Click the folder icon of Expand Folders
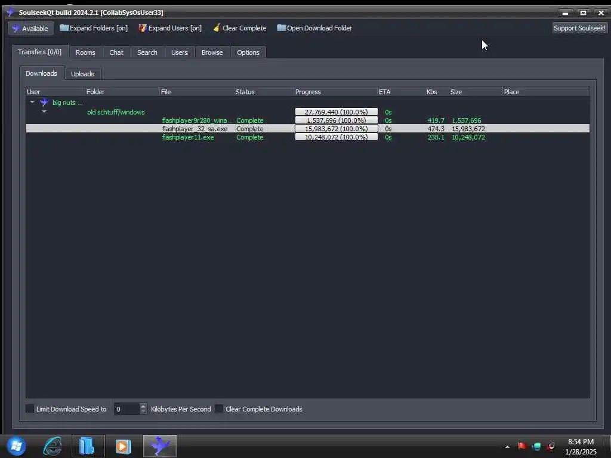Image resolution: width=611 pixels, height=458 pixels. [x=64, y=27]
